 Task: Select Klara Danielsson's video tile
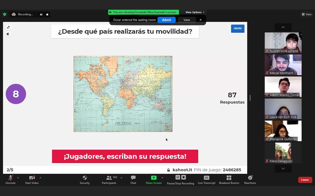[x=283, y=153]
